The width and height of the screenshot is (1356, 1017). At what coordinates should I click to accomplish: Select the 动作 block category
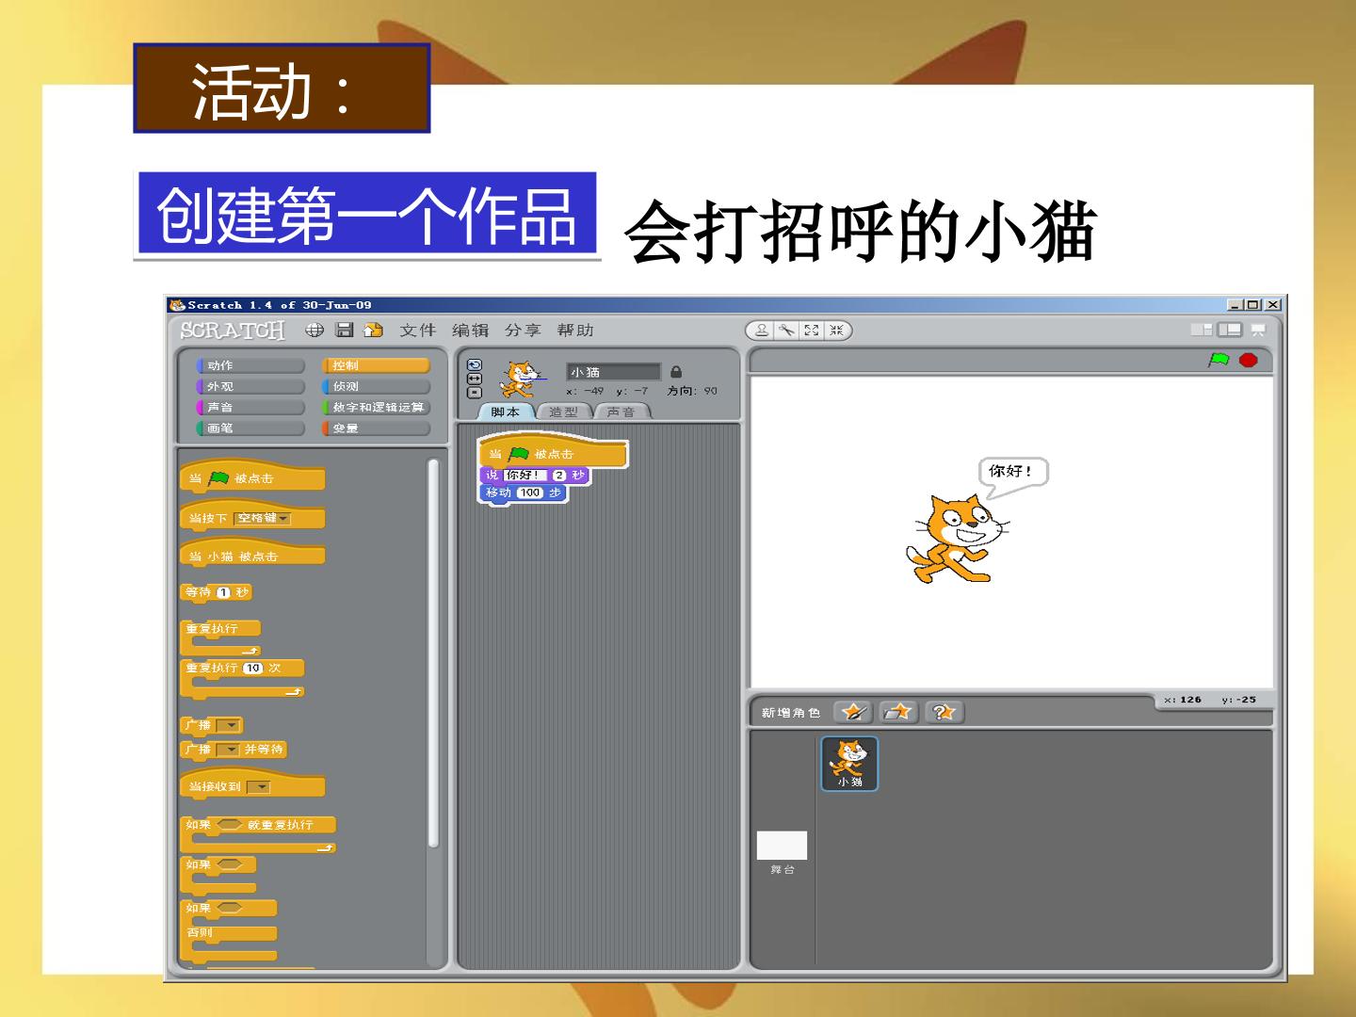tap(250, 365)
